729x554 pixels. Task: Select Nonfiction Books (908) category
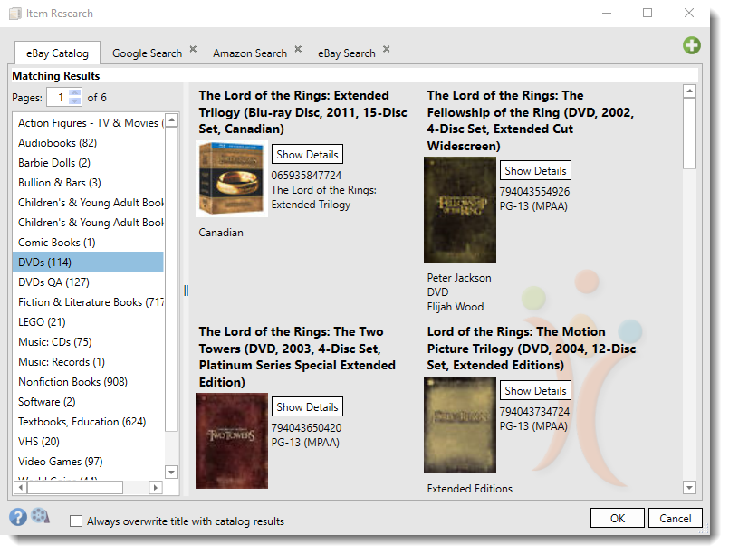89,382
